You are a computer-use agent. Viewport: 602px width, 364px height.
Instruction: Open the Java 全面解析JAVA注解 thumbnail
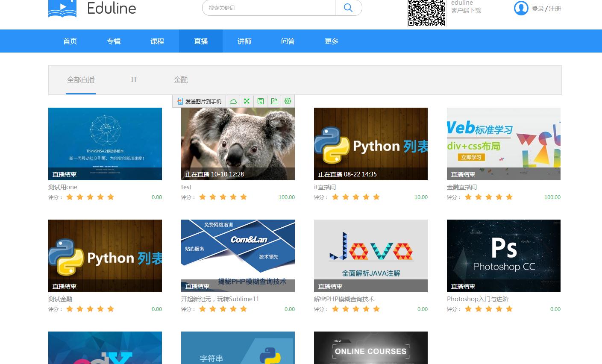tap(371, 256)
